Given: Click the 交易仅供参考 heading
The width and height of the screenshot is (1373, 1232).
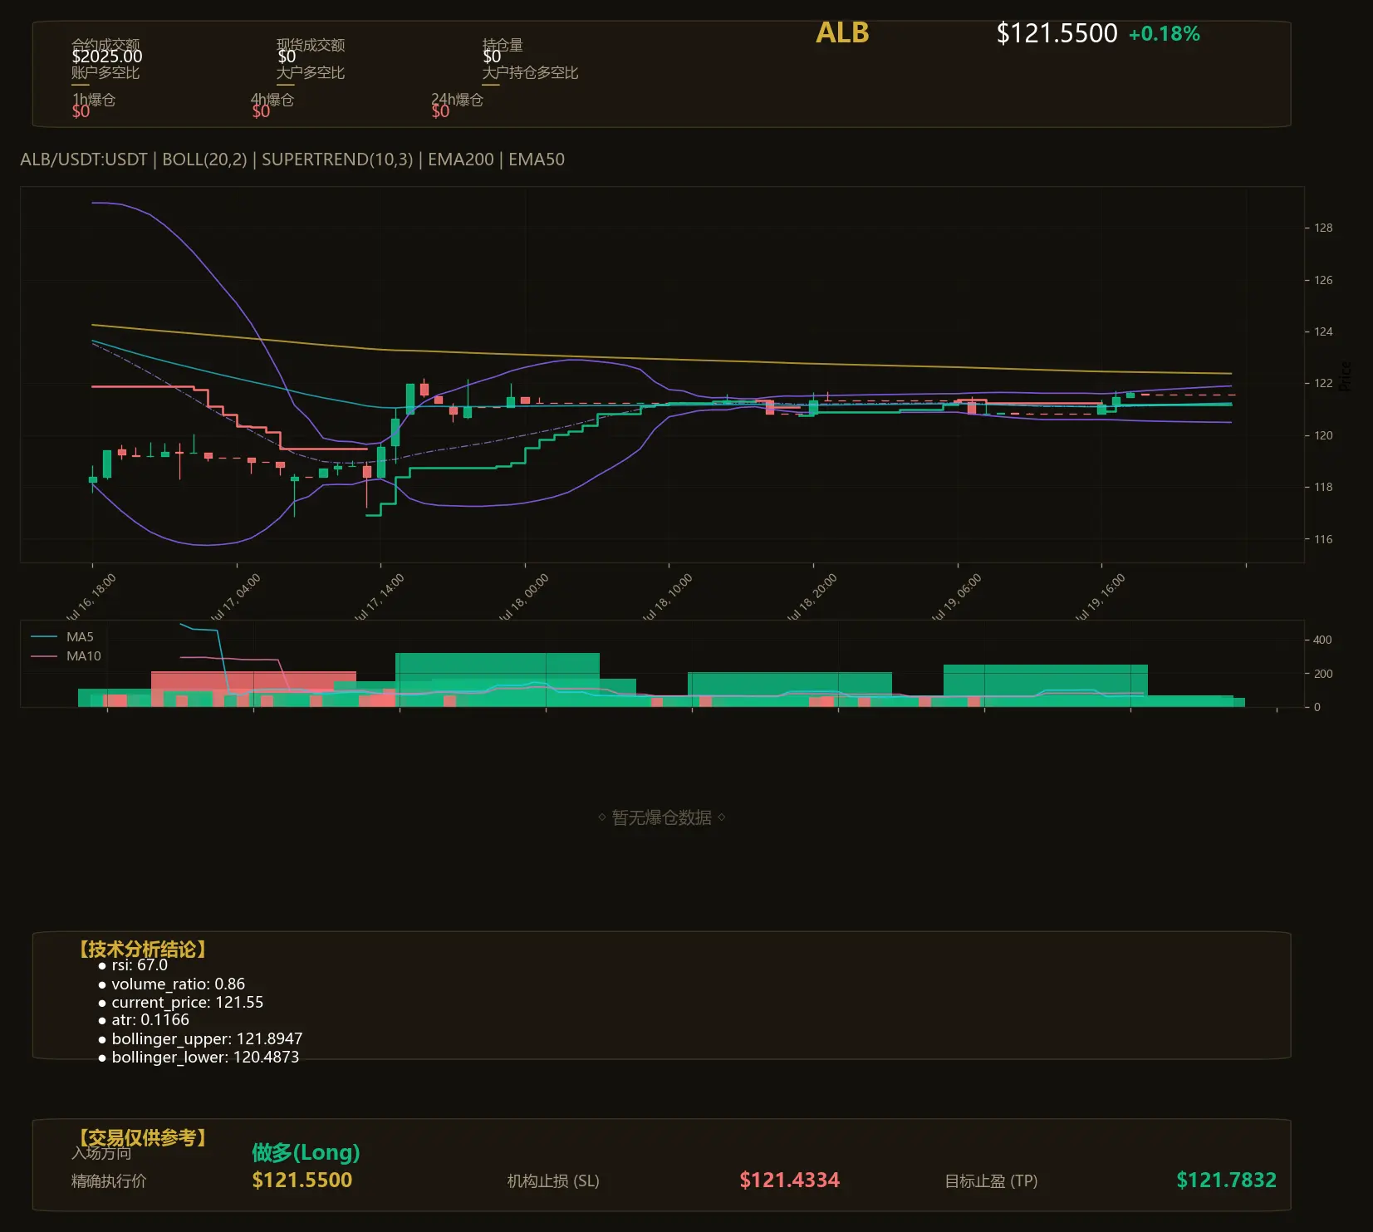Looking at the screenshot, I should point(142,1137).
